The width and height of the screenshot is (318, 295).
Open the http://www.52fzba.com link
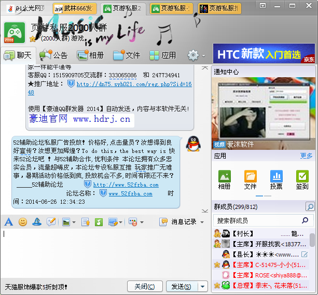coord(126,185)
